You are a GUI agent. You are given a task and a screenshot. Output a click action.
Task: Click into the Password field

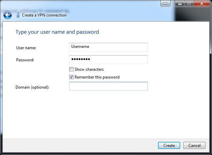click(108, 60)
